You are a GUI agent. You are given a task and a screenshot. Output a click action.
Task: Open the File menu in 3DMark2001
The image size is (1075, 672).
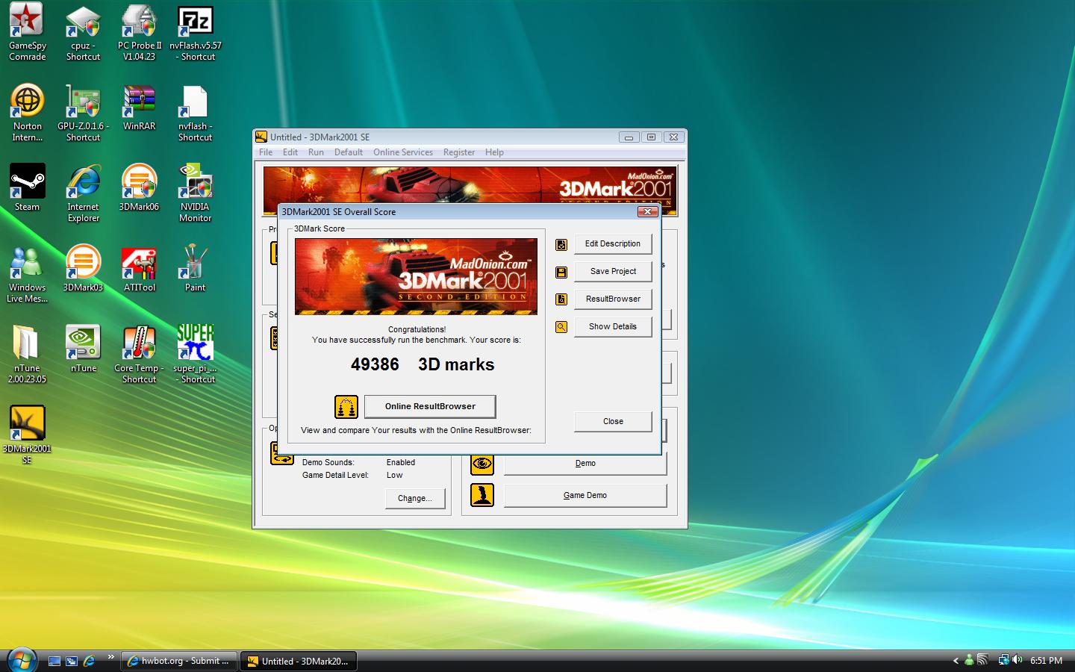coord(266,152)
